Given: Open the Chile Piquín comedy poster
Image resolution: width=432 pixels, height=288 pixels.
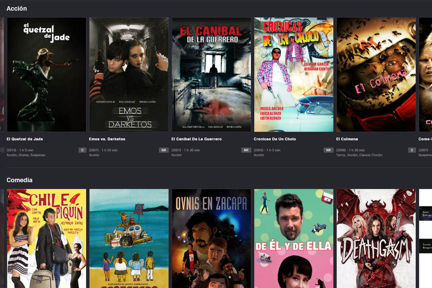Looking at the screenshot, I should (47, 239).
